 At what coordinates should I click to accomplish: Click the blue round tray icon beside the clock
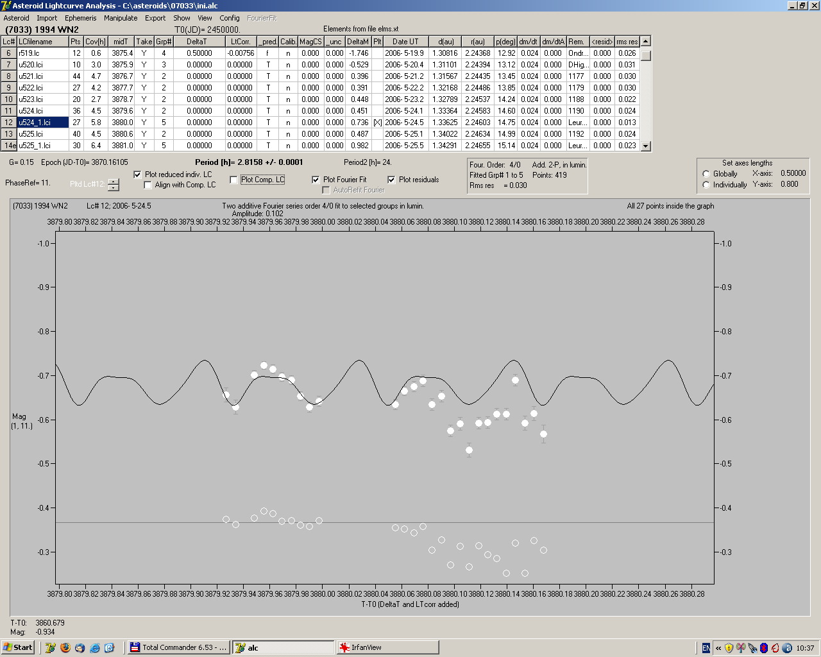pos(787,648)
